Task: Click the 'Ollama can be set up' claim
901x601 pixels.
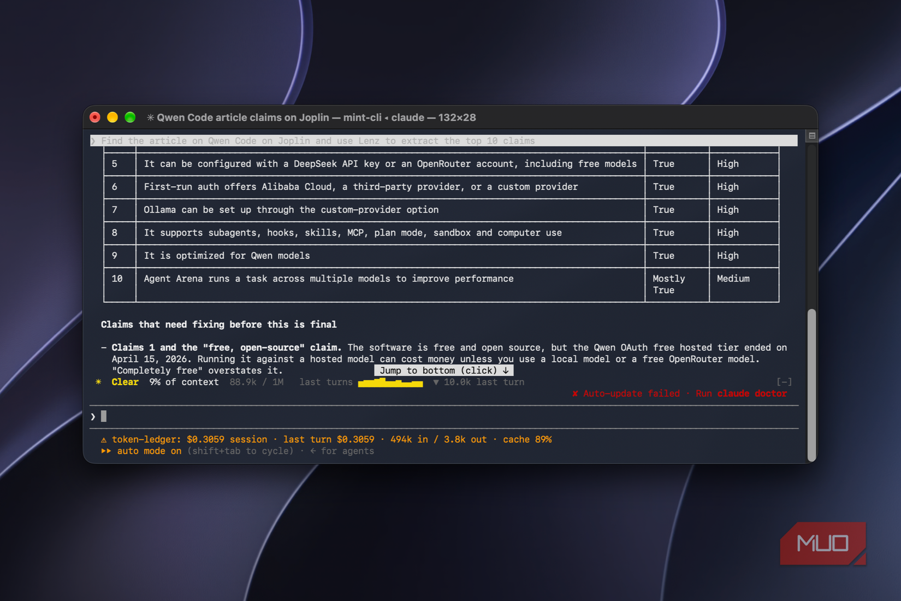Action: click(x=291, y=210)
